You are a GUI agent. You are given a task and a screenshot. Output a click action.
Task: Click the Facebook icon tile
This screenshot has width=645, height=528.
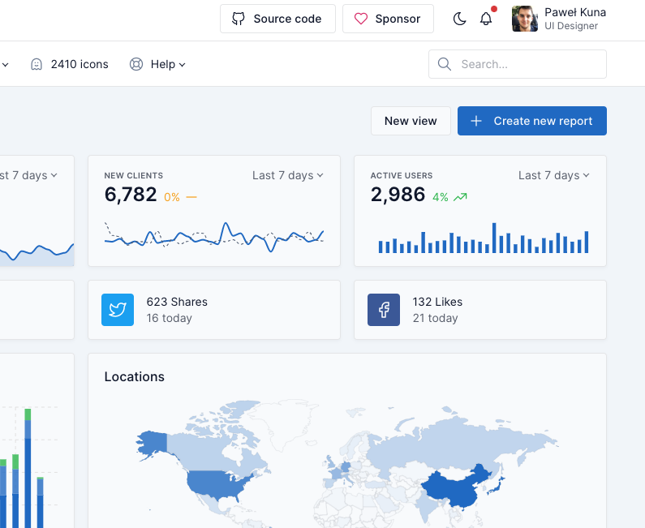tap(384, 310)
